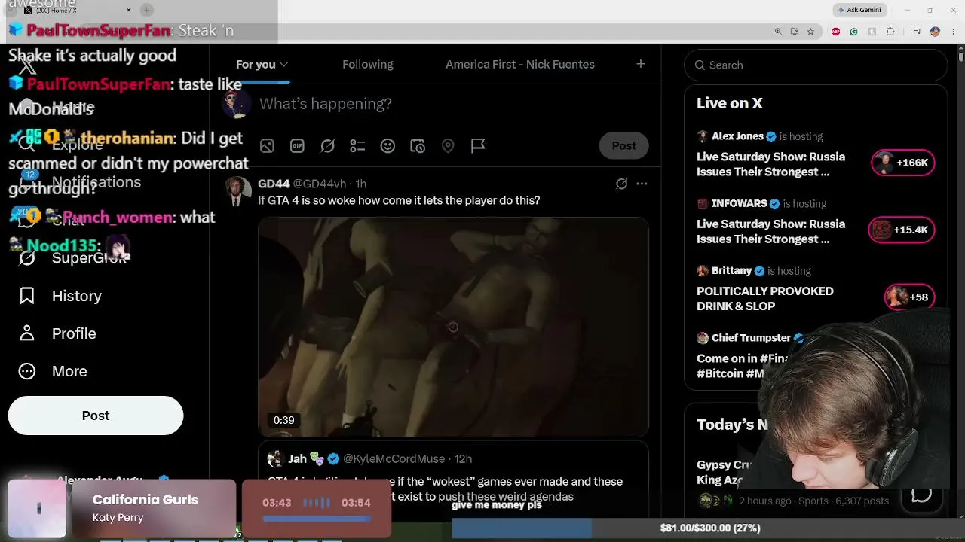
Task: Close the Home / X browser tab
Action: click(128, 10)
